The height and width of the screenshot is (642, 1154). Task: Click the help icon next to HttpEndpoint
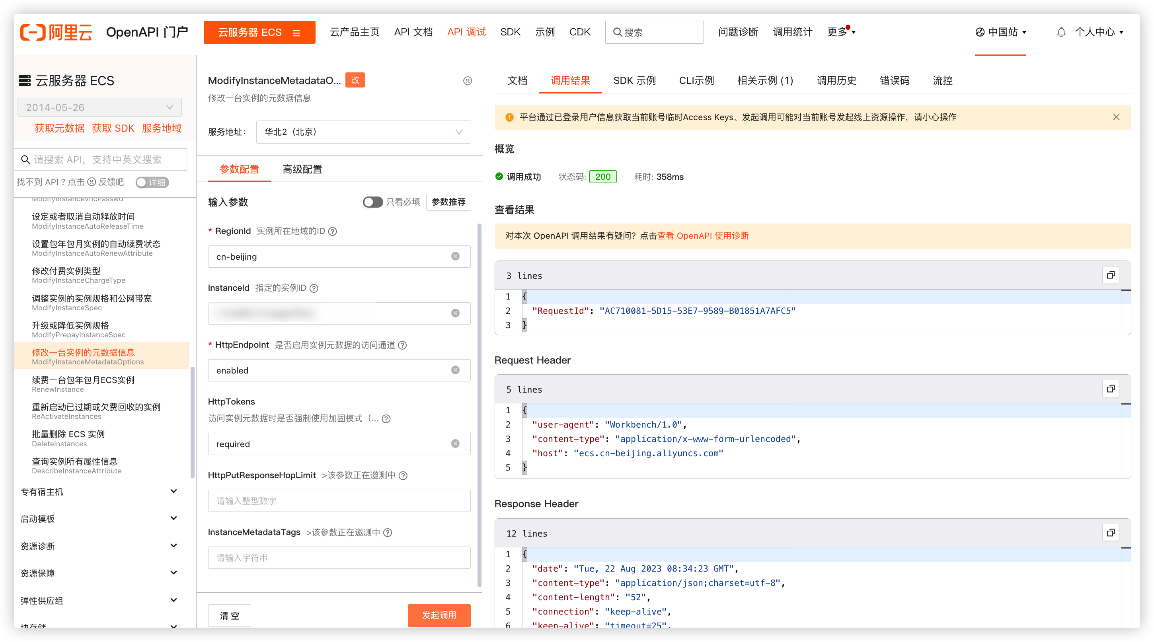[x=402, y=345]
